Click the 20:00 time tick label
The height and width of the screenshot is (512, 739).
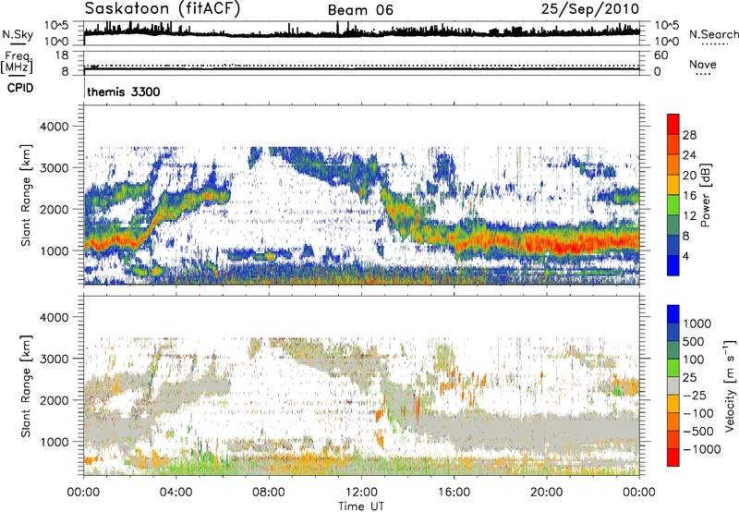[546, 493]
